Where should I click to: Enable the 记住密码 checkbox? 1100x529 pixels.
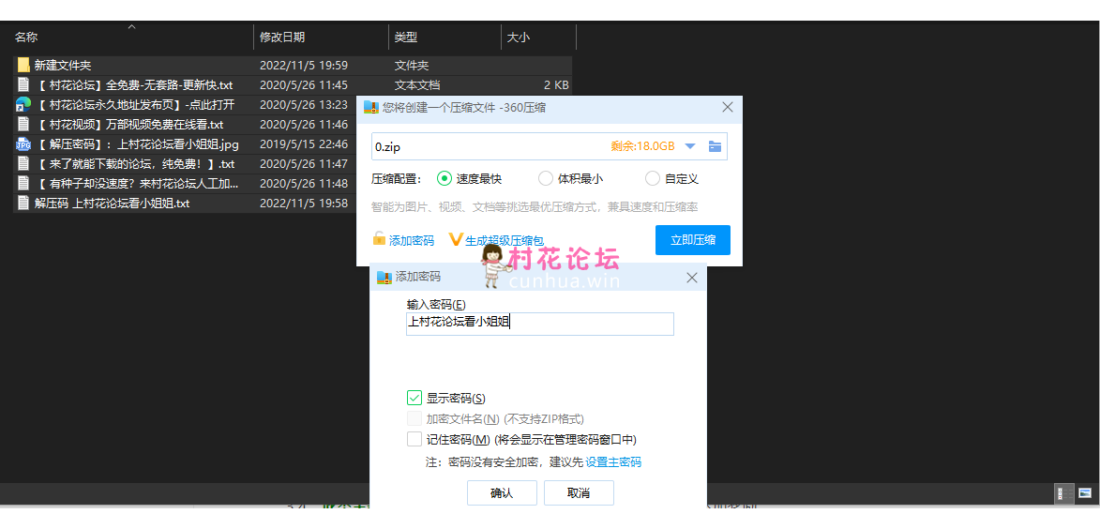(414, 439)
